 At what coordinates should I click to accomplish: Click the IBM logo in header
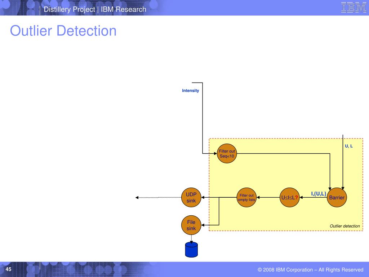tap(354, 7)
